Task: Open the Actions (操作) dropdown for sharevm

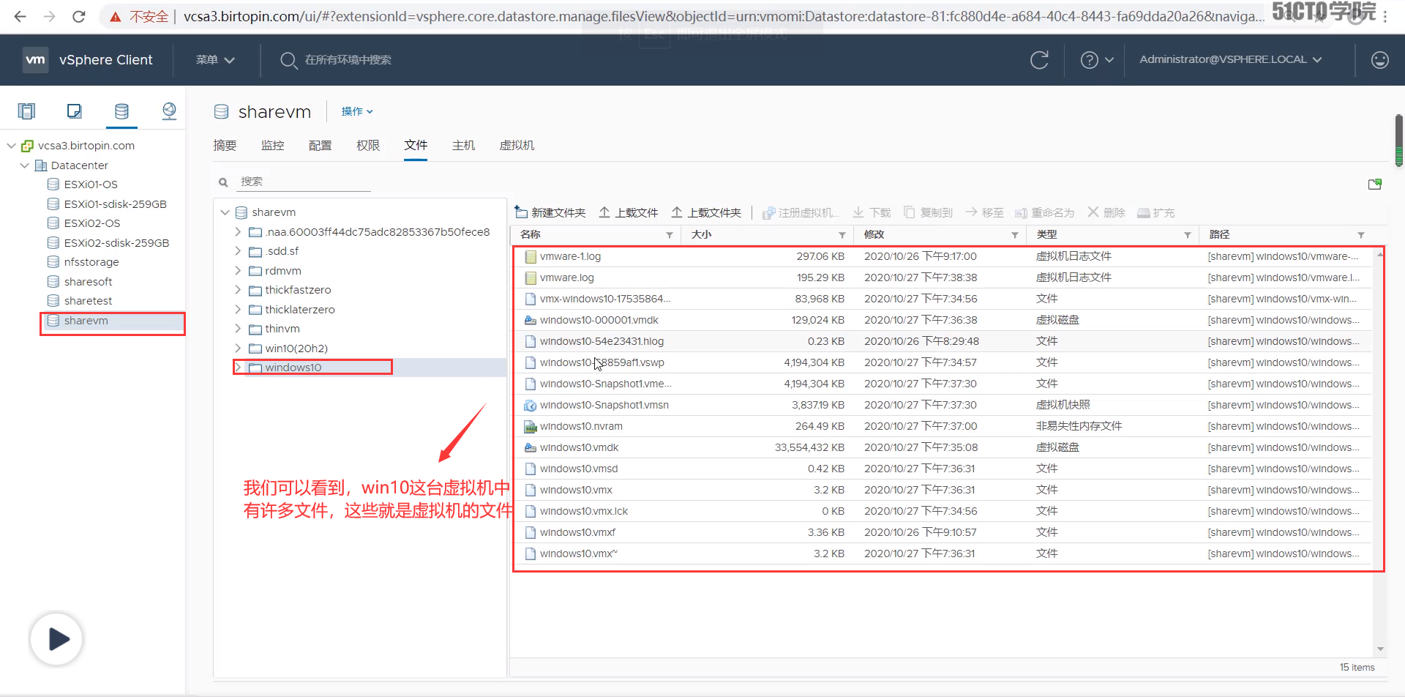Action: point(357,111)
